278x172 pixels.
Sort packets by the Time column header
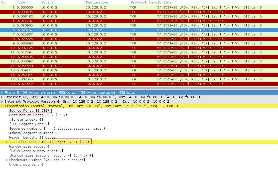click(x=28, y=2)
